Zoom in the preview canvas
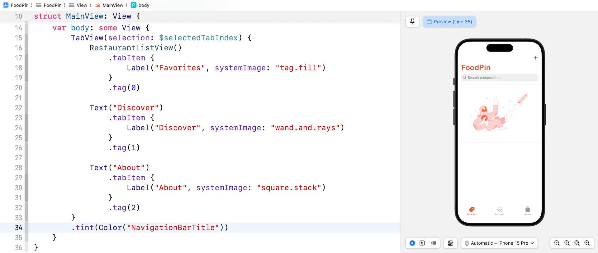The image size is (598, 253). click(587, 243)
